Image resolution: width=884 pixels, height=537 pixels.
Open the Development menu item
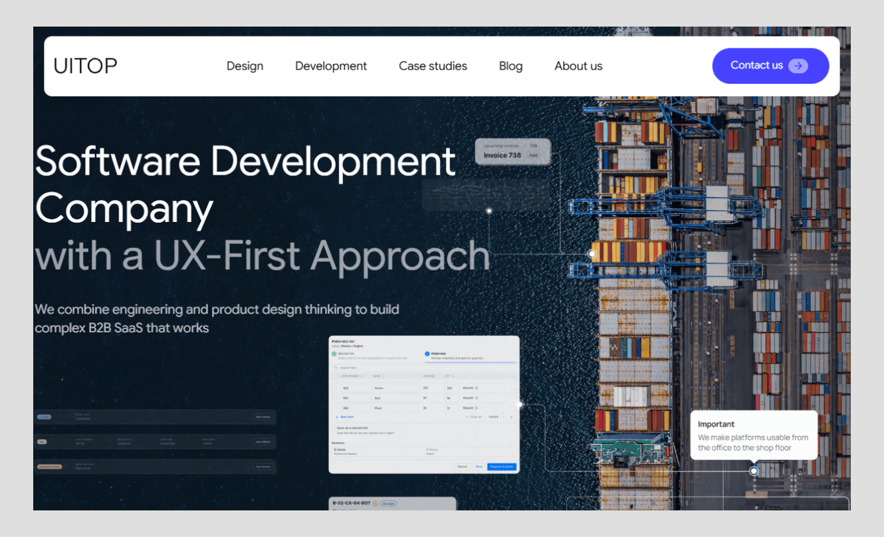click(x=331, y=66)
